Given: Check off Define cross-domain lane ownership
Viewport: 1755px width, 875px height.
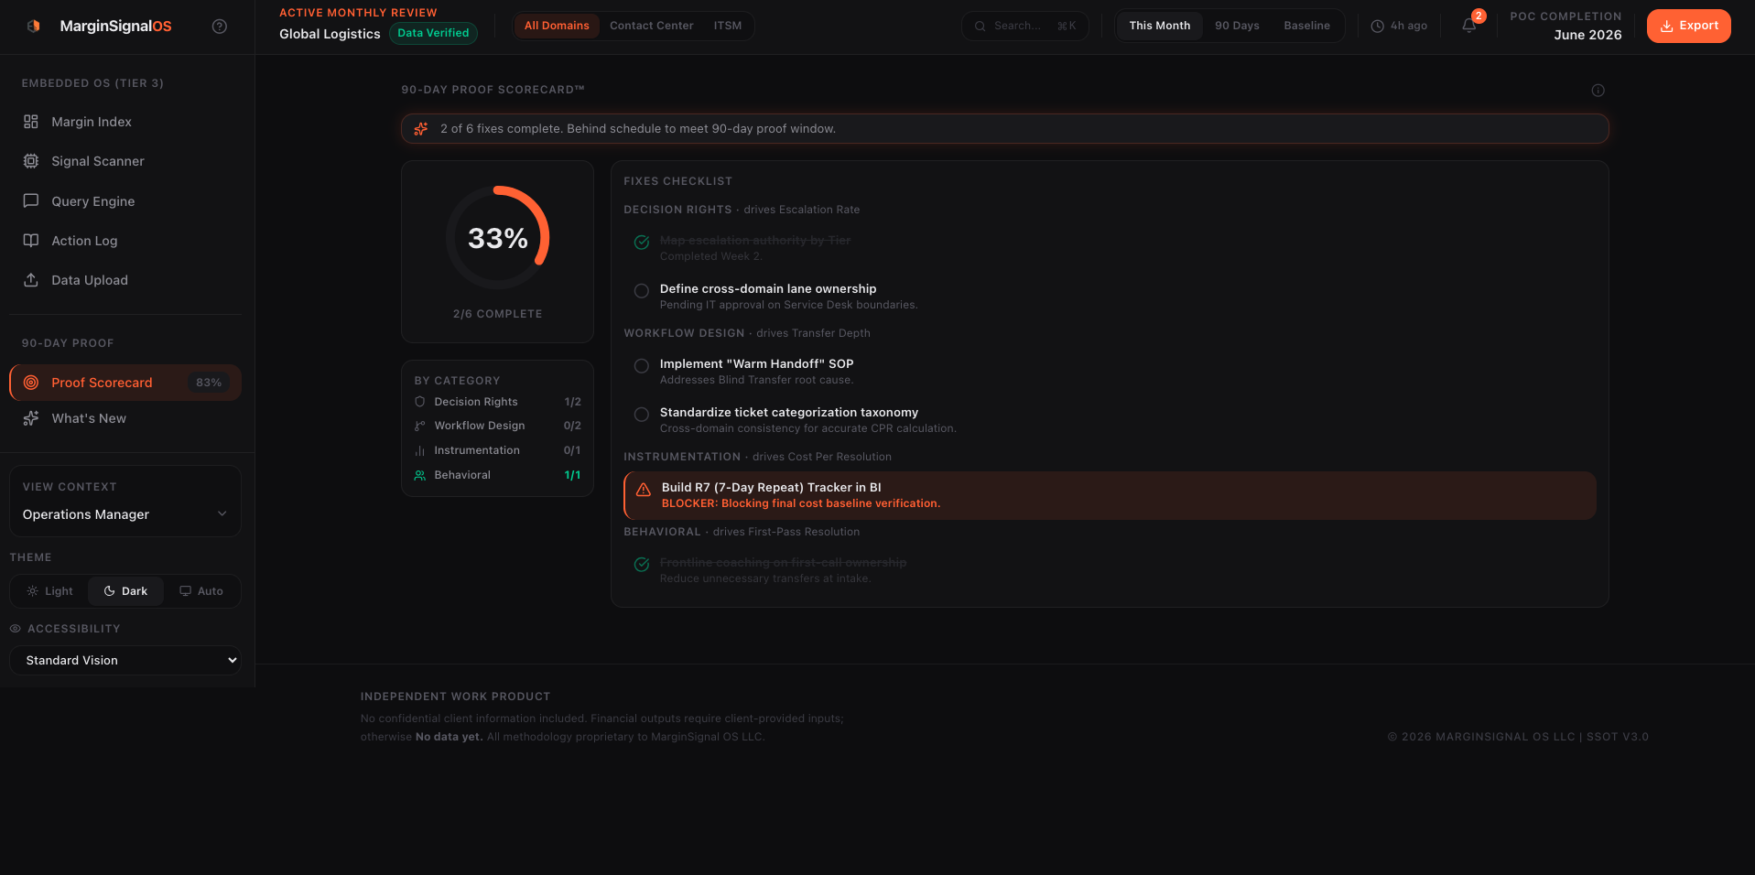Looking at the screenshot, I should pos(642,291).
